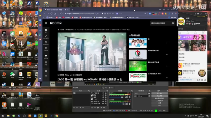Move selected OBS source up
The image size is (211, 118).
(101, 108)
